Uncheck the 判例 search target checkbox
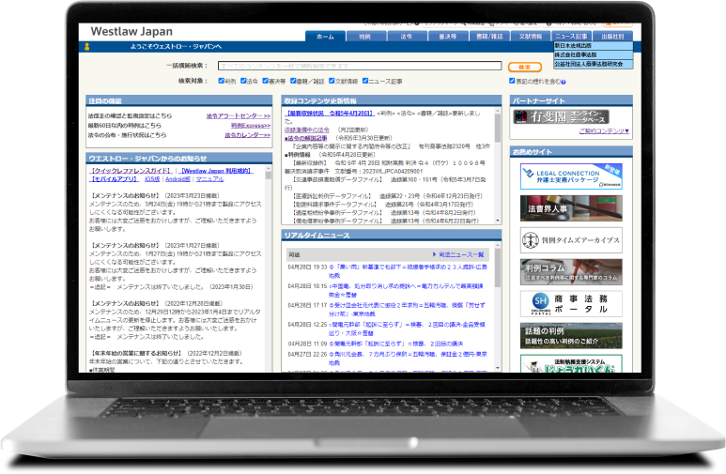 [x=222, y=82]
